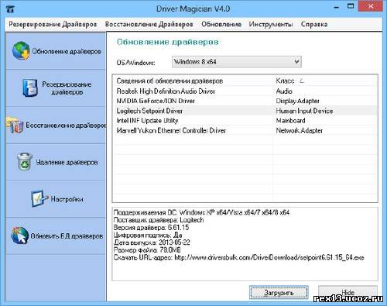Click the Загрузить button

279,293
